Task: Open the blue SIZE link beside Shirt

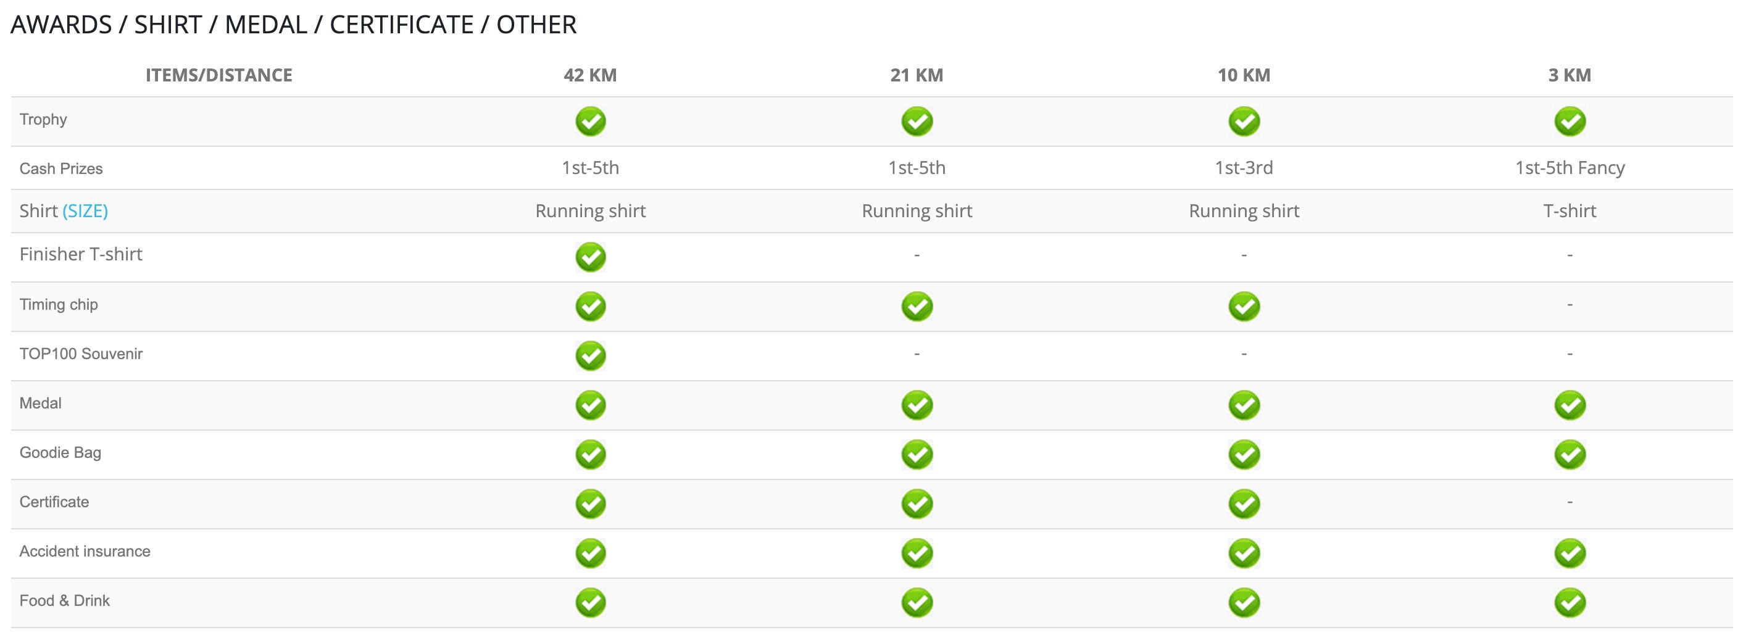Action: 85,211
